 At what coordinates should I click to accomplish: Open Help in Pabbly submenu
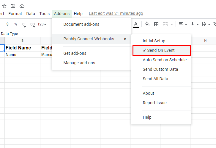(161, 117)
